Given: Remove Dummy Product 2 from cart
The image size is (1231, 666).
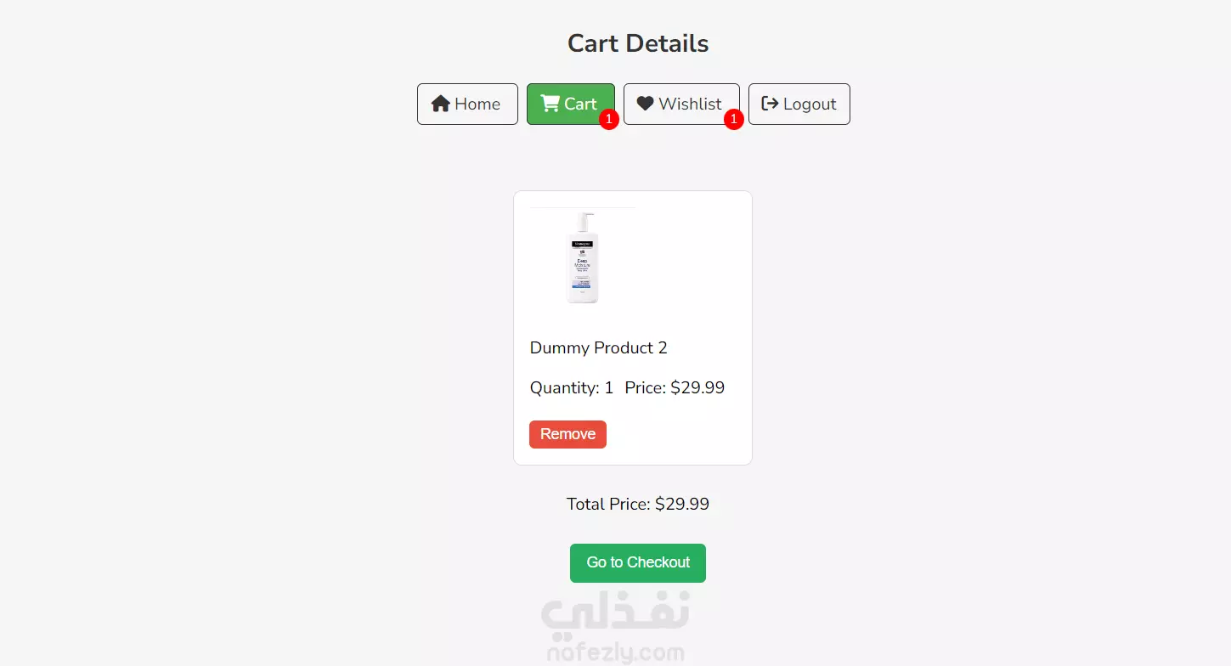Looking at the screenshot, I should click(568, 434).
